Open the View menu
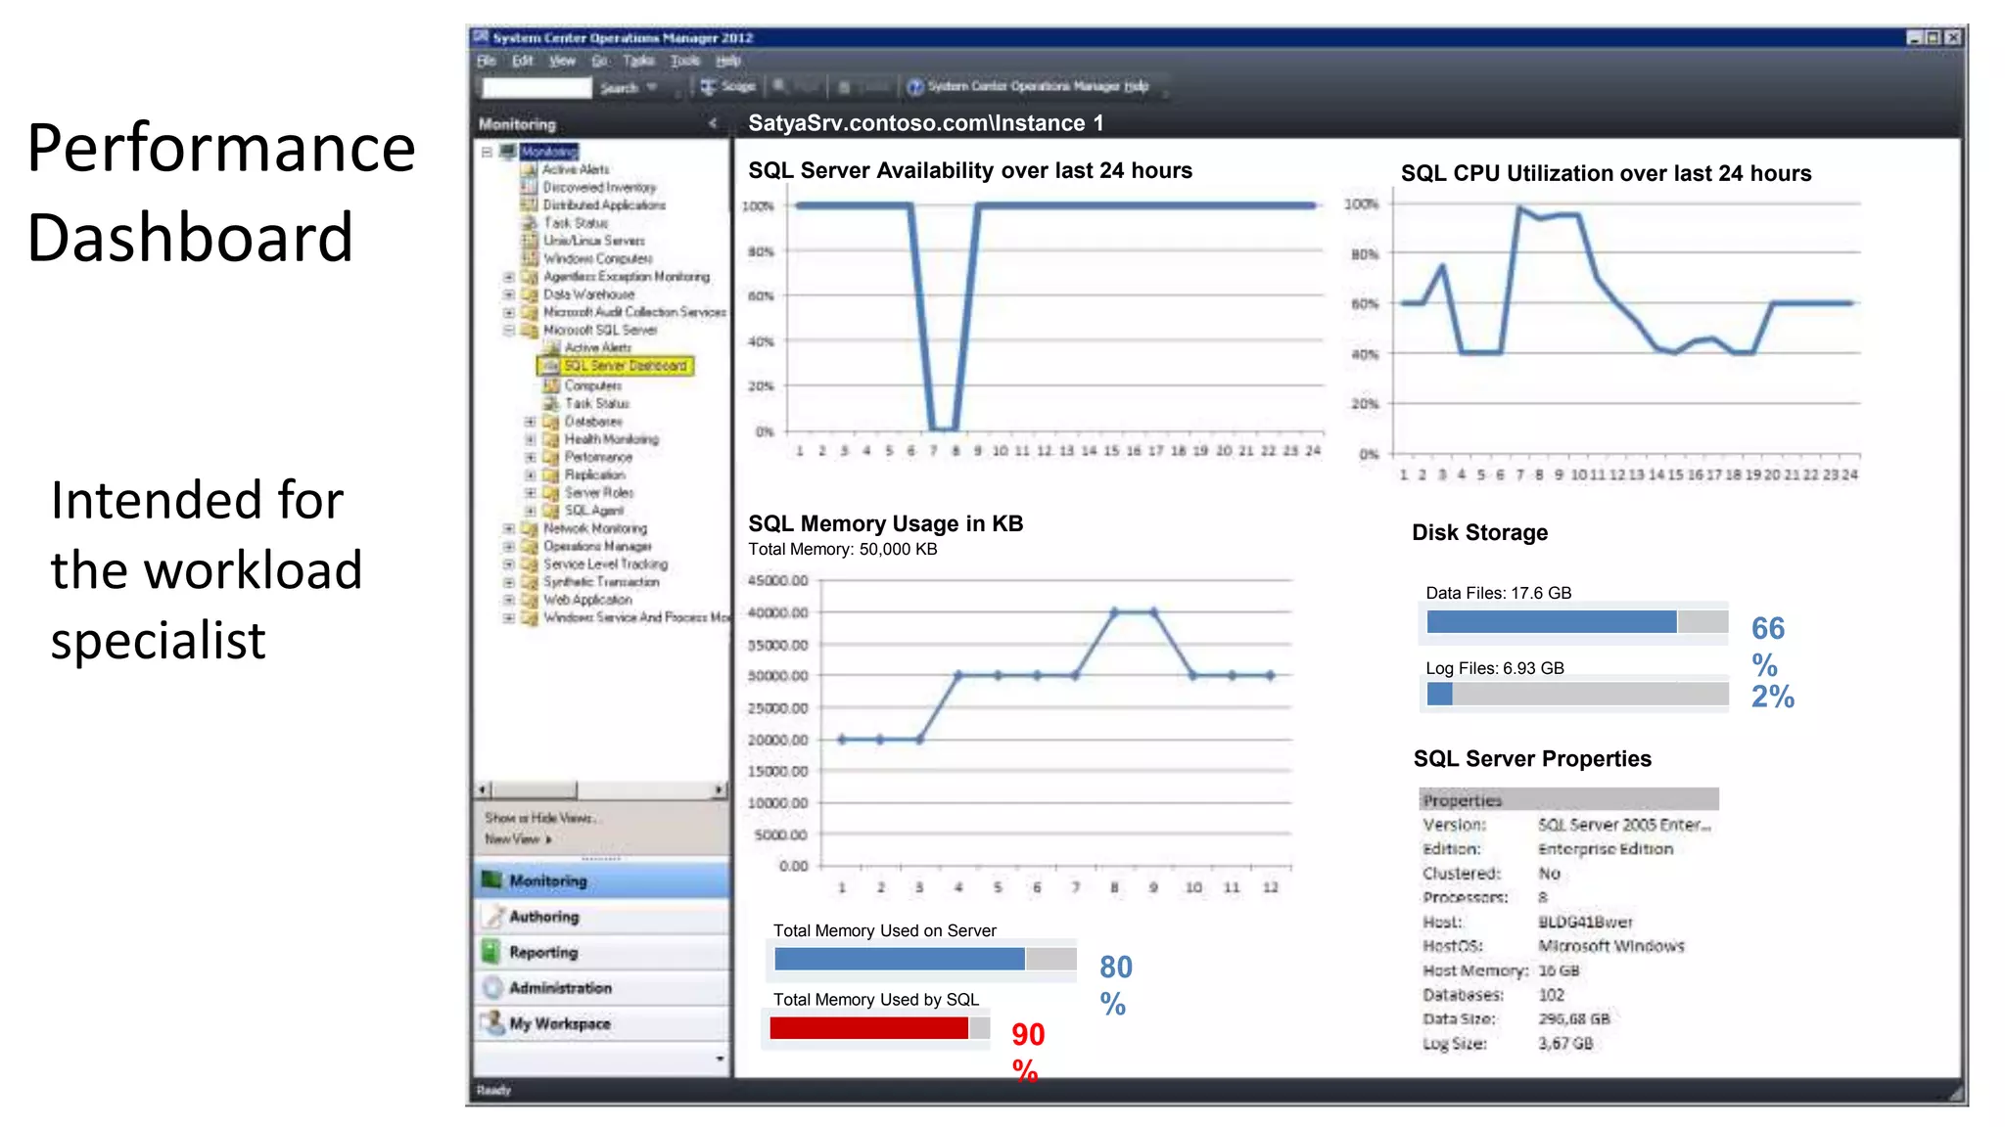This screenshot has width=2005, height=1127. (x=562, y=61)
